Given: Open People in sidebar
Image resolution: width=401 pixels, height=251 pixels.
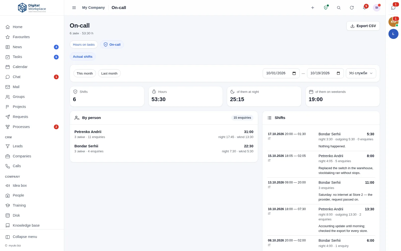Looking at the screenshot, I should pos(32,195).
